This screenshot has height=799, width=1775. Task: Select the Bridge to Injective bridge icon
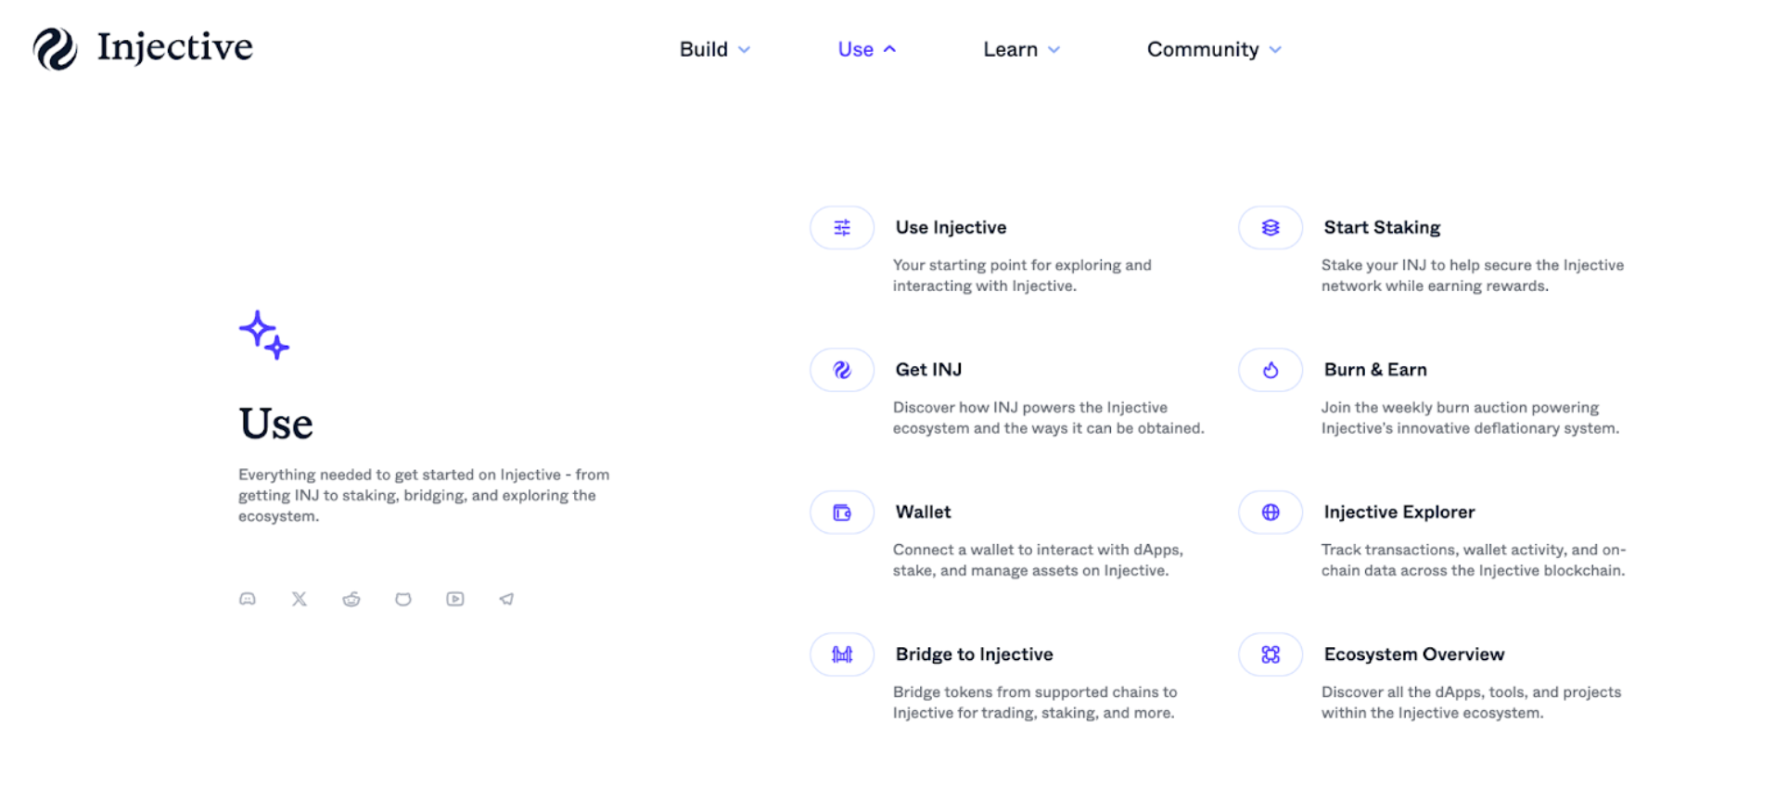pyautogui.click(x=841, y=653)
